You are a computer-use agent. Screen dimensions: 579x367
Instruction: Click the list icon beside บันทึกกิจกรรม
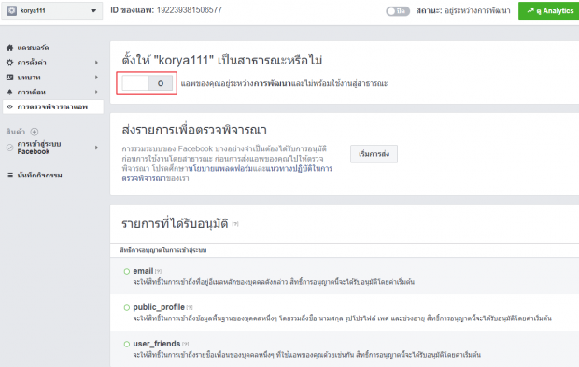point(10,175)
